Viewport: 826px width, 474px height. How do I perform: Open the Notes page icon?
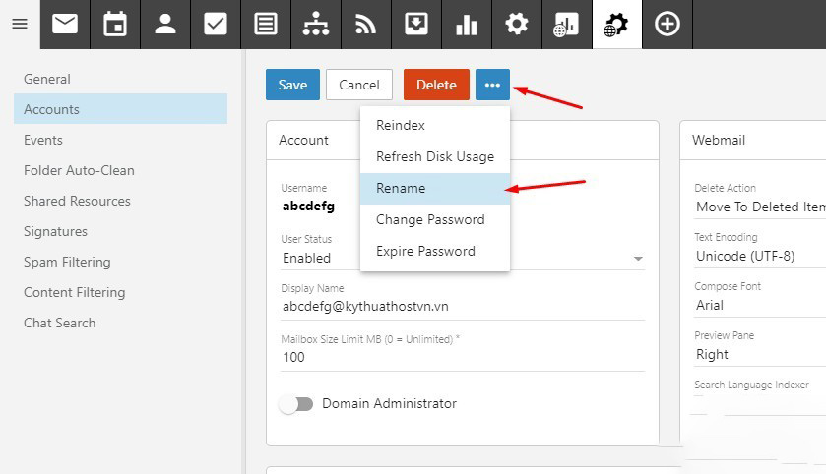(266, 24)
